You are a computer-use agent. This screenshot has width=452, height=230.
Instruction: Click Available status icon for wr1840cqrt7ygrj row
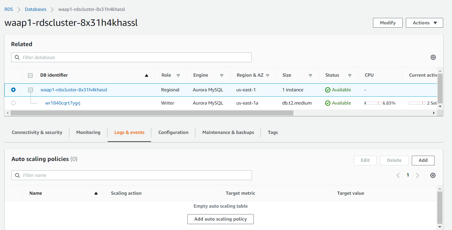[x=328, y=103]
